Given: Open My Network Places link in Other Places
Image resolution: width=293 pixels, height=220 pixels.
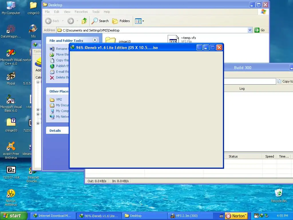Looking at the screenshot, I should tap(59, 117).
